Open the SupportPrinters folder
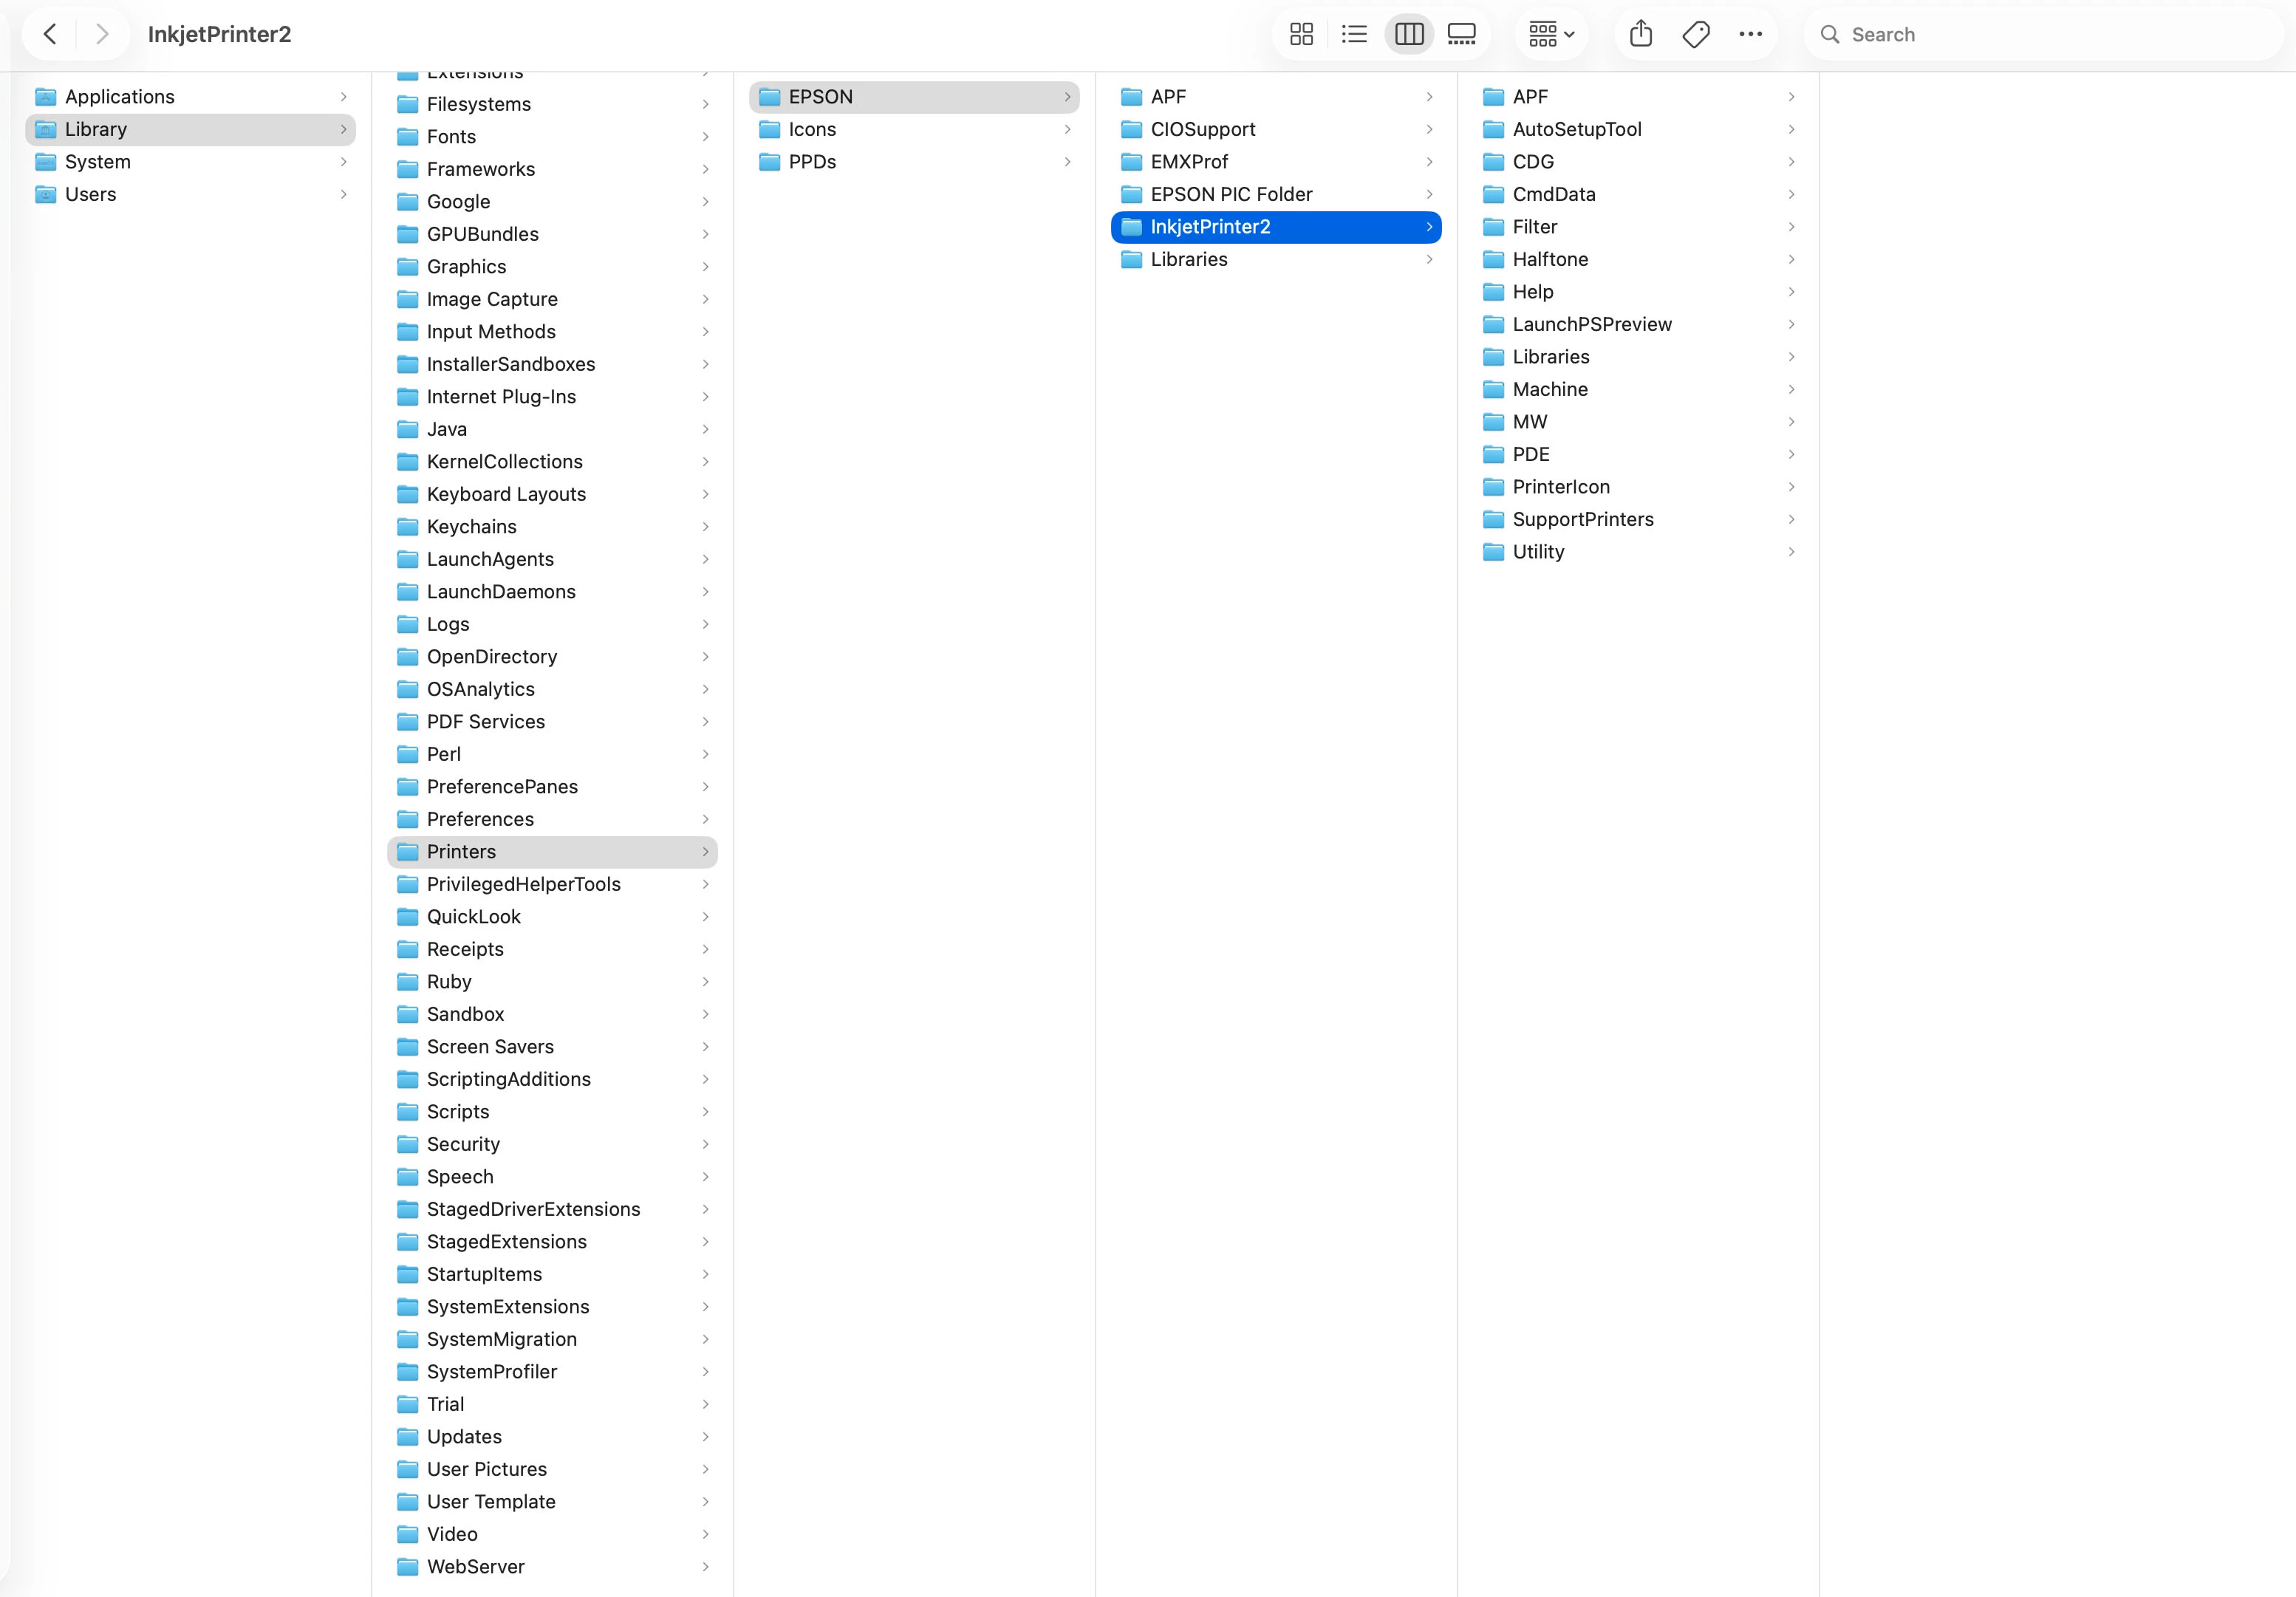Image resolution: width=2296 pixels, height=1597 pixels. [1582, 519]
